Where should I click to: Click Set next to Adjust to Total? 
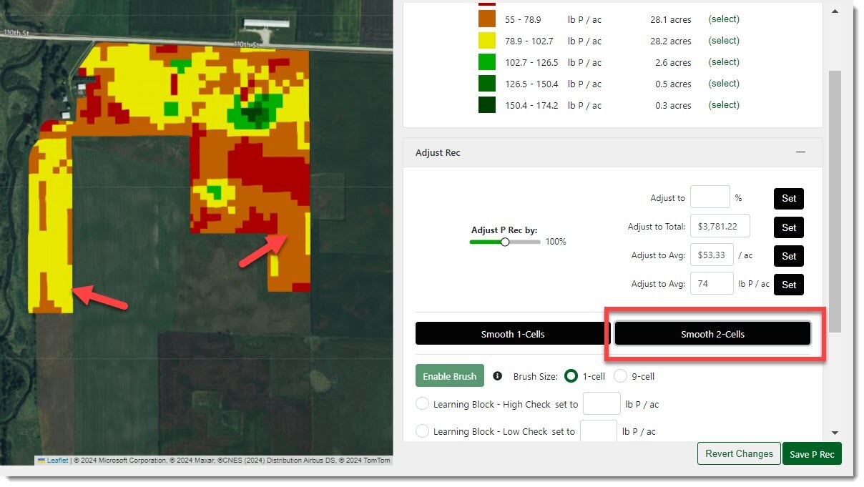[788, 227]
